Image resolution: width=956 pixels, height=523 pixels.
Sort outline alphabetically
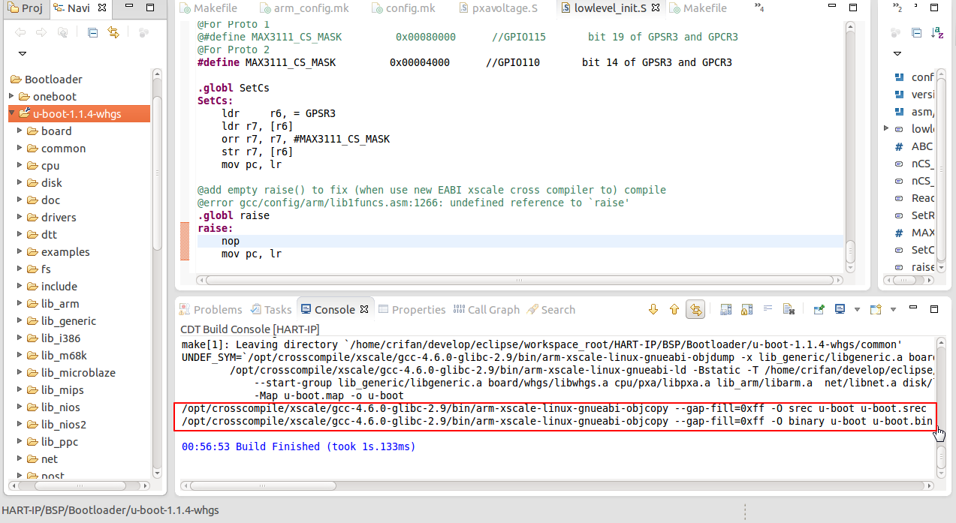[936, 33]
